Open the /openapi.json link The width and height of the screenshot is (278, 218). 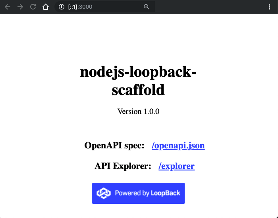pyautogui.click(x=178, y=146)
